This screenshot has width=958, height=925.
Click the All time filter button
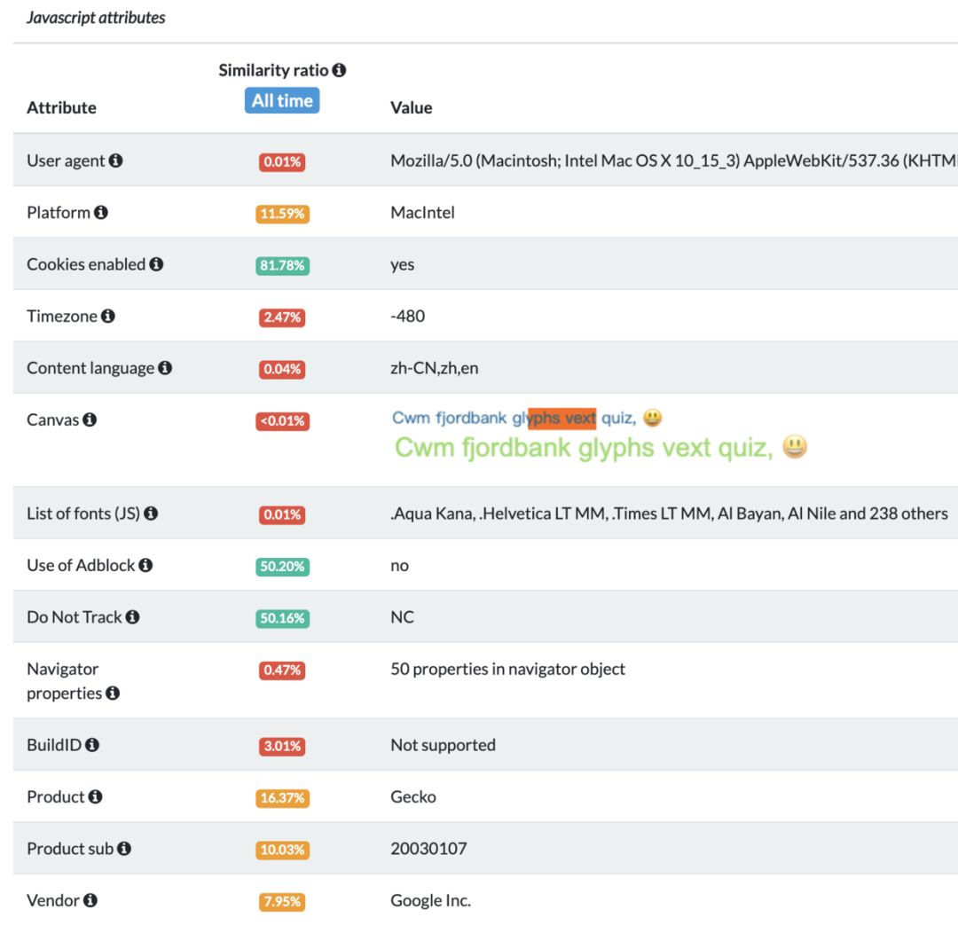pyautogui.click(x=282, y=101)
